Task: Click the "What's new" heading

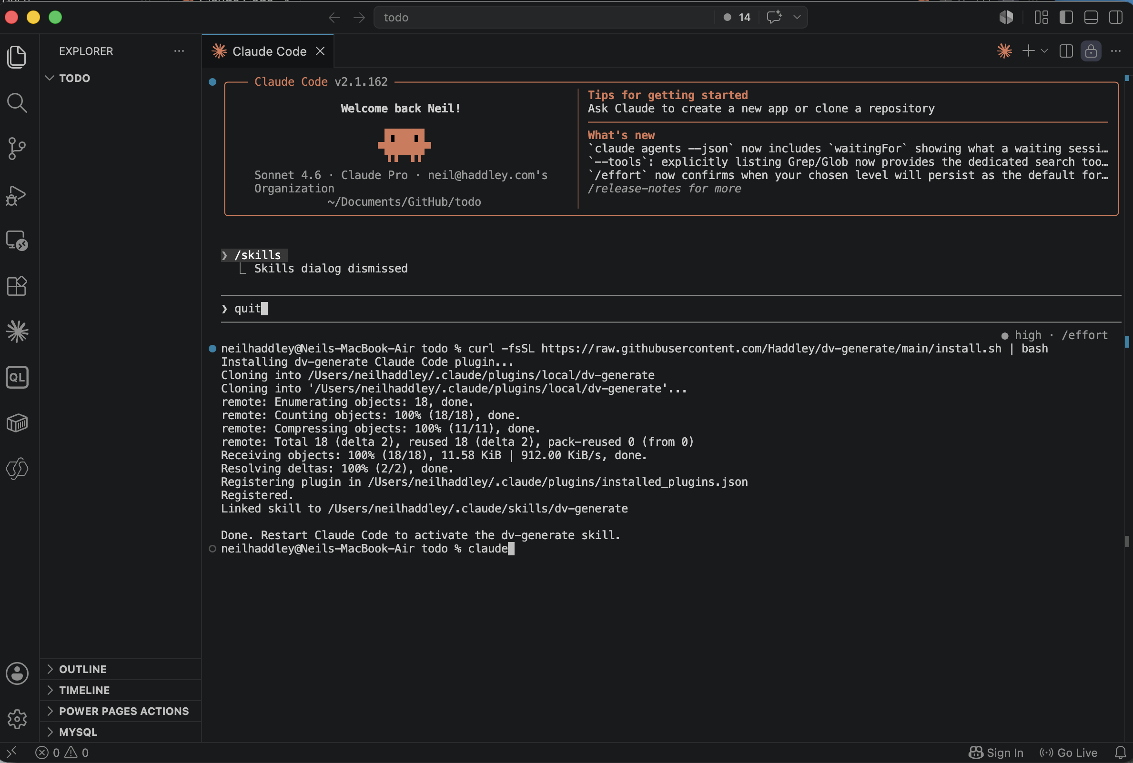Action: coord(621,135)
